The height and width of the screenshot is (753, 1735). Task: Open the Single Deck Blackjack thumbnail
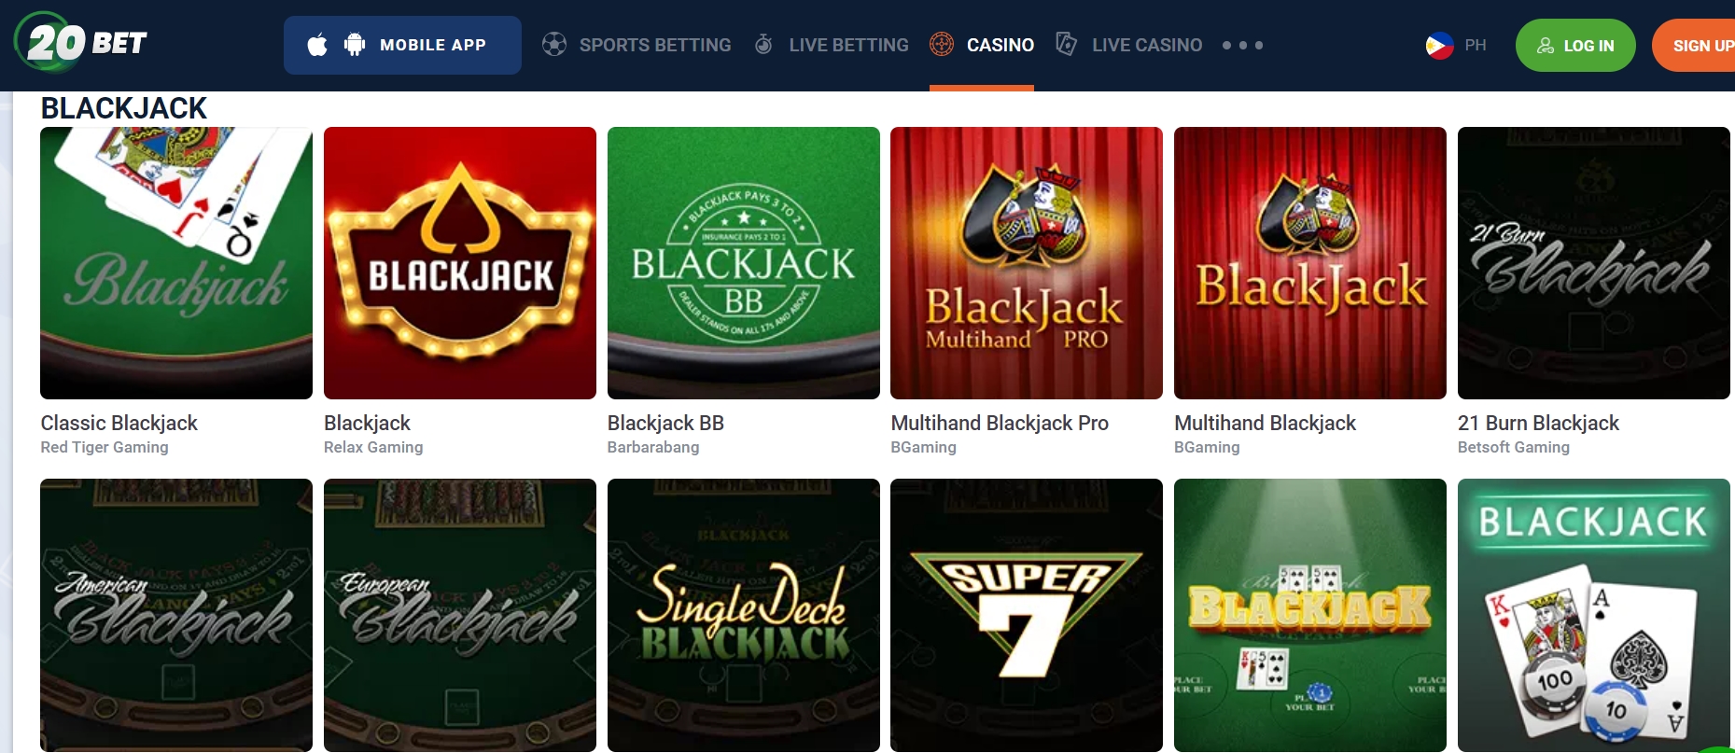point(744,615)
